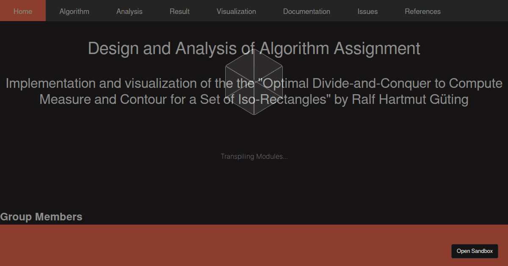Select the References tab
508x266 pixels.
click(x=422, y=11)
